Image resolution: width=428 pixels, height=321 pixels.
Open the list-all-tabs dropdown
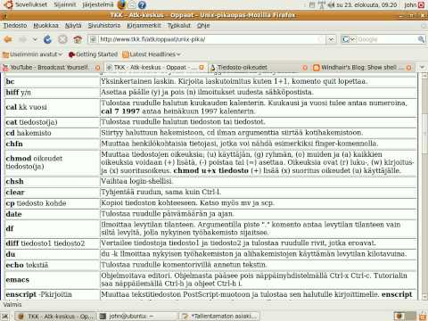[422, 68]
